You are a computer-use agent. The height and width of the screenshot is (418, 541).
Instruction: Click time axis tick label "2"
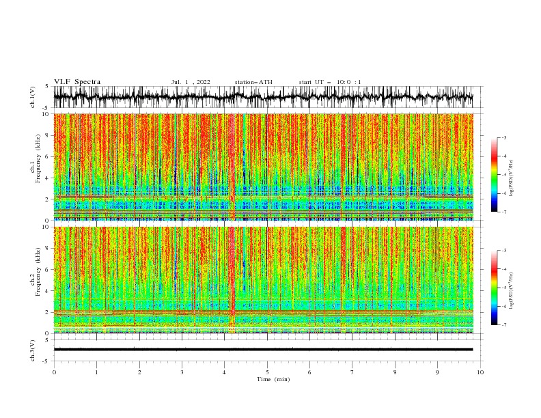[139, 372]
